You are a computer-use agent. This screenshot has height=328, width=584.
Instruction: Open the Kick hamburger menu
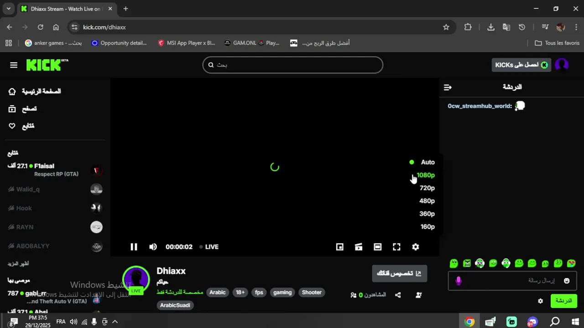[14, 65]
